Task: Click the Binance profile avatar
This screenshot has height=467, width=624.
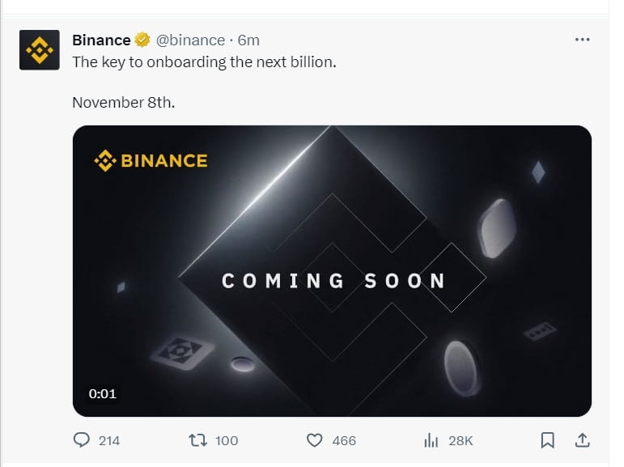Action: click(x=40, y=49)
